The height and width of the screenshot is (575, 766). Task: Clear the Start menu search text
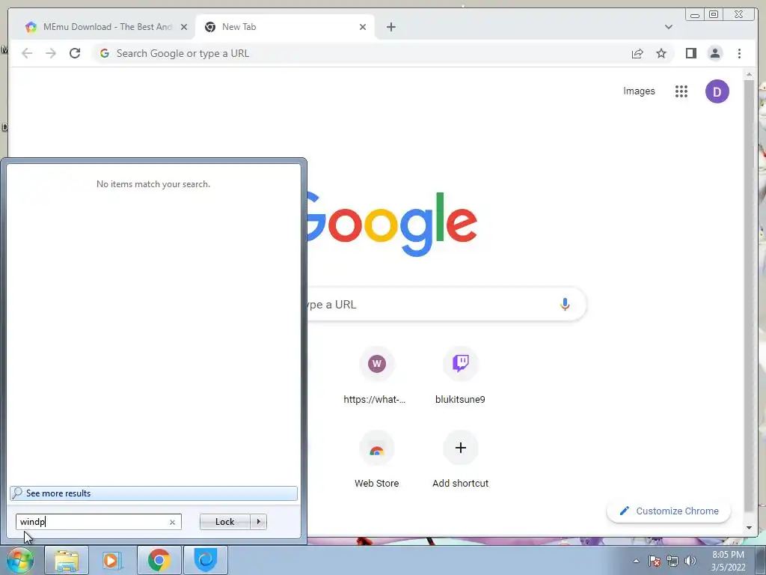click(172, 522)
